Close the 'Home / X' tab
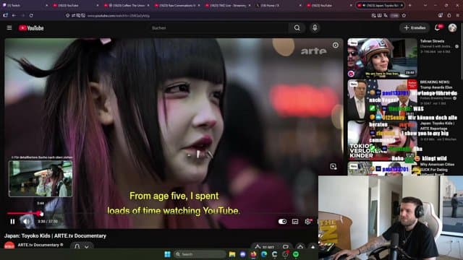This screenshot has width=463, height=260. [x=300, y=5]
